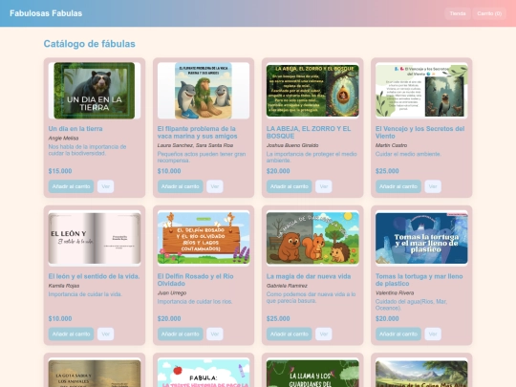Click author name 'Valentina Rivera'
516x387 pixels.
click(395, 293)
